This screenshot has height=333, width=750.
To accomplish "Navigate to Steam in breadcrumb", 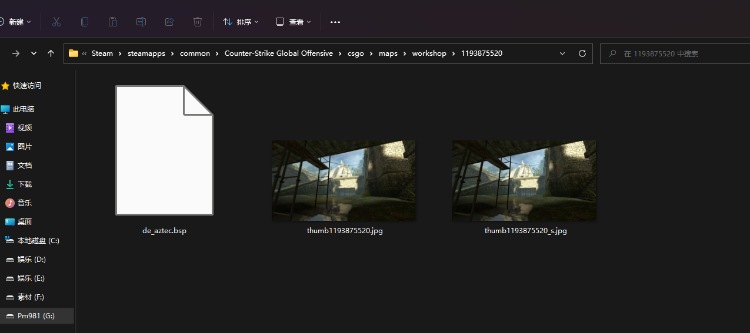I will [x=102, y=53].
